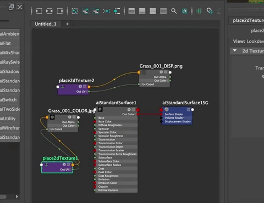
Task: Click the Input Connections toolbar icon
Action: (38, 11)
